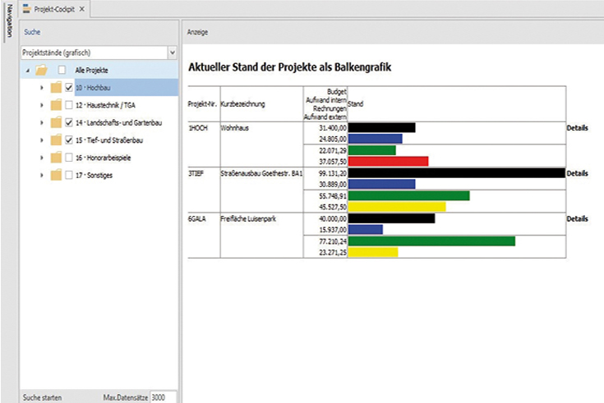
Task: Click folder icon for Tief- und Straßenbau
Action: tap(56, 140)
